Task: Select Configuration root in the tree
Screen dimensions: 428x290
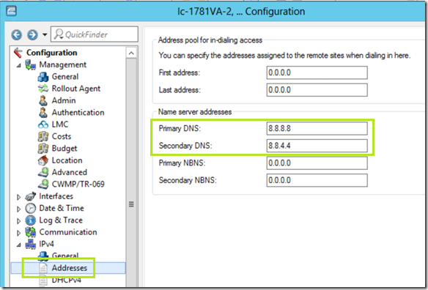Action: coord(51,53)
